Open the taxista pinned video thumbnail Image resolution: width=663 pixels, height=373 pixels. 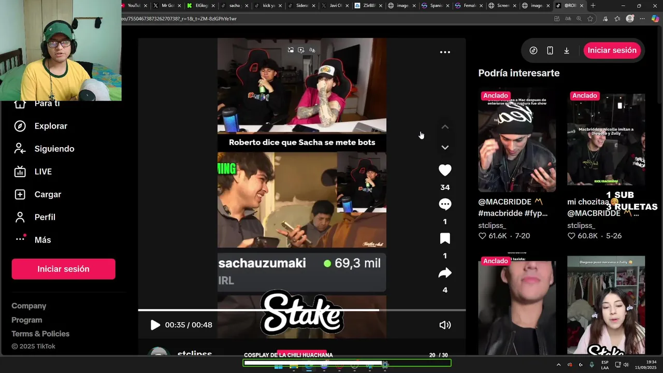click(x=517, y=305)
